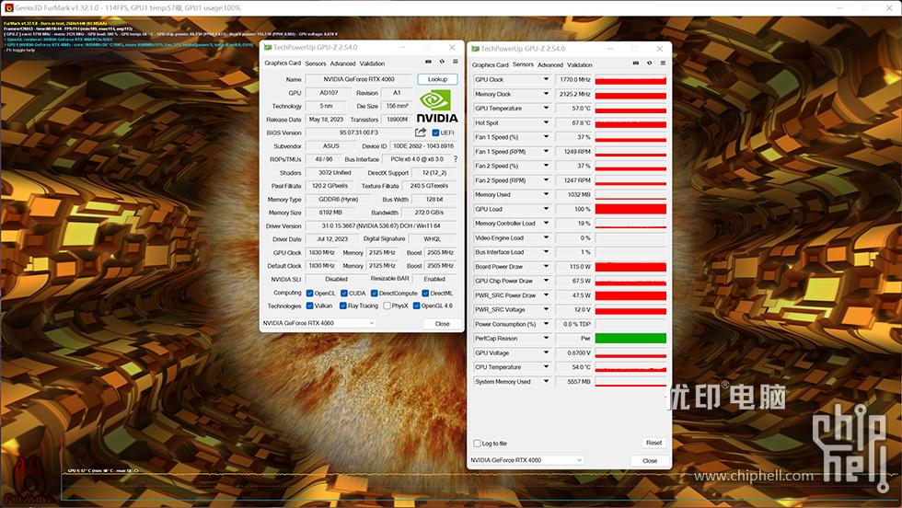Open the hamburger menu in left GPU-Z window
This screenshot has height=508, width=902.
[455, 62]
